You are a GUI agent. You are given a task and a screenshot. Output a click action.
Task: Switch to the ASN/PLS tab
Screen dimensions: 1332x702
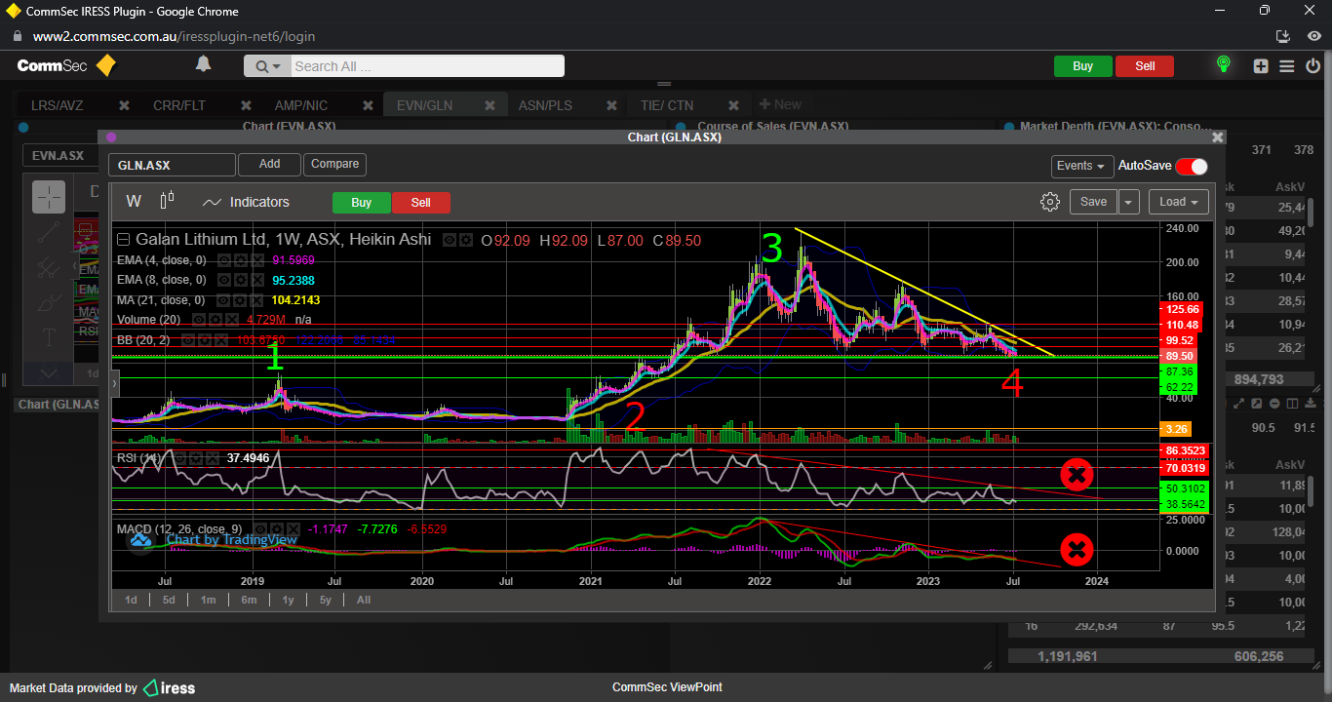click(x=545, y=105)
